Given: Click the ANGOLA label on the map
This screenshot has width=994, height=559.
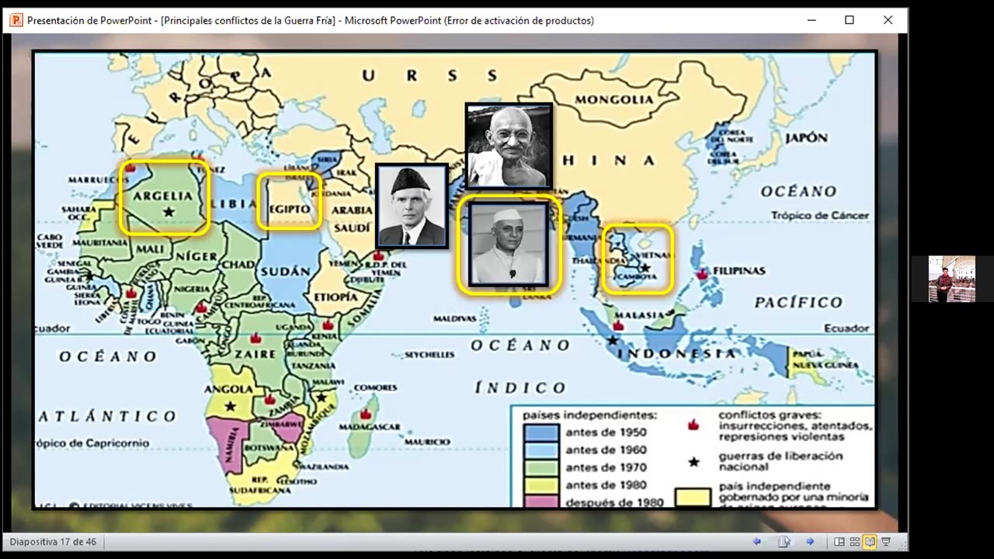Looking at the screenshot, I should click(229, 389).
